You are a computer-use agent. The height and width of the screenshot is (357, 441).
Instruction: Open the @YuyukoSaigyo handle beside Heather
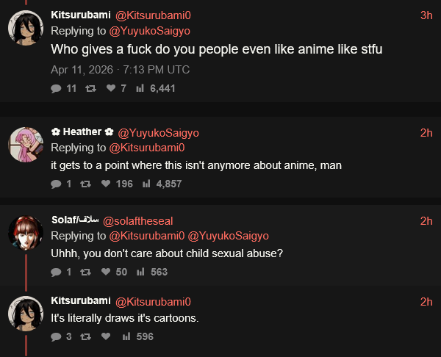tap(158, 133)
